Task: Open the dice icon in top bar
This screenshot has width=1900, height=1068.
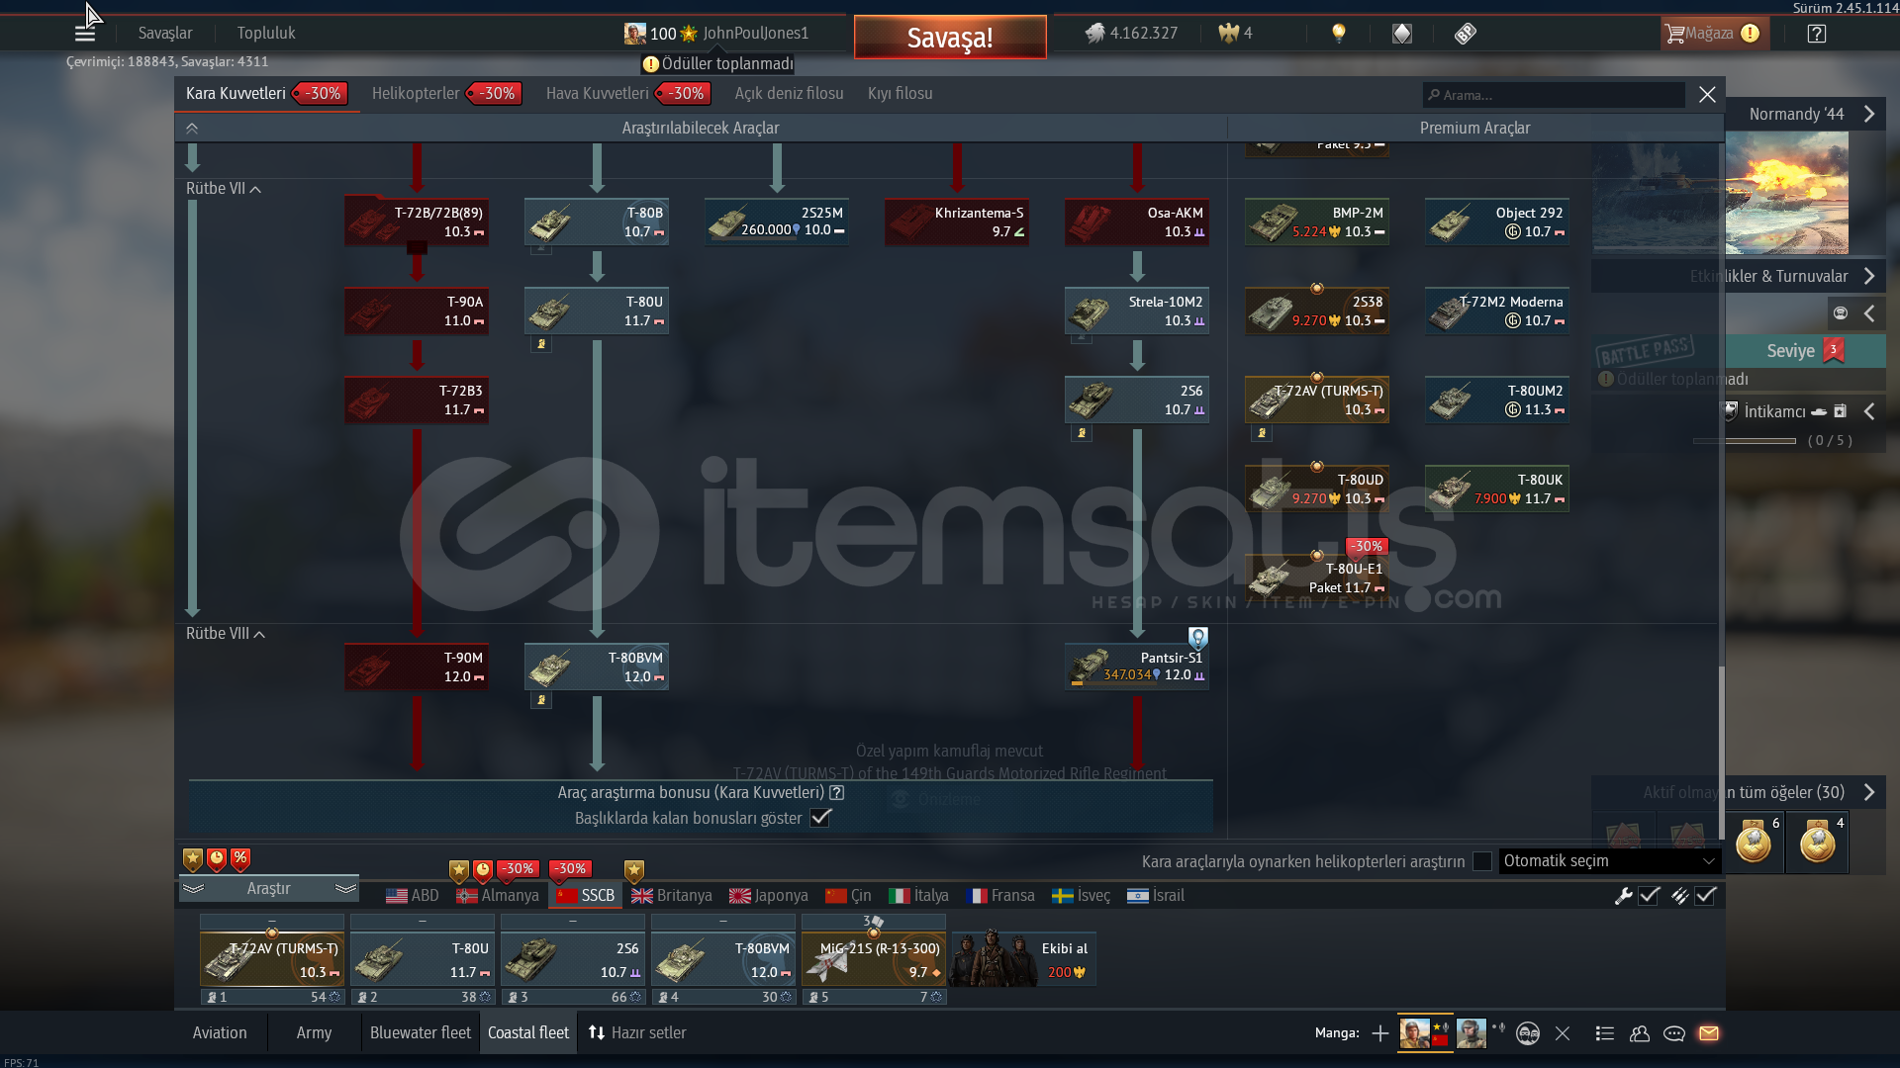Action: click(1466, 34)
